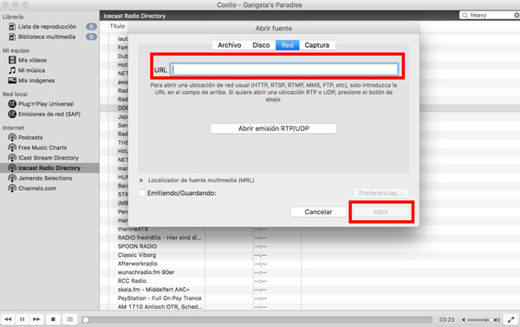Select Mi música sidebar item
This screenshot has height=327, width=520.
coord(31,70)
